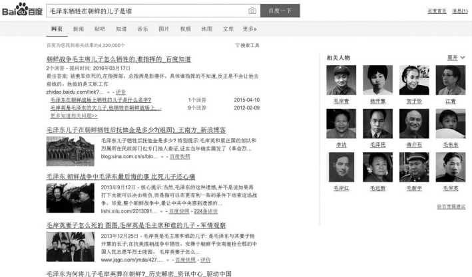Click 李讷 portrait in related people
The image size is (472, 277).
(341, 124)
